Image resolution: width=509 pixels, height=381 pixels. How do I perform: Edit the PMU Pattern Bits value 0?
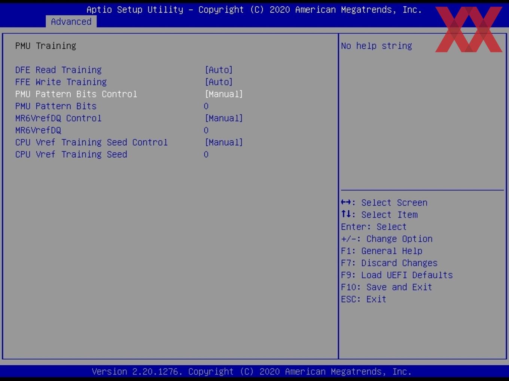click(206, 106)
